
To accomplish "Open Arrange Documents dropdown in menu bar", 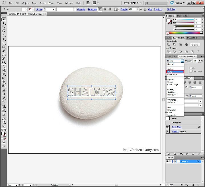I will click(x=96, y=3).
